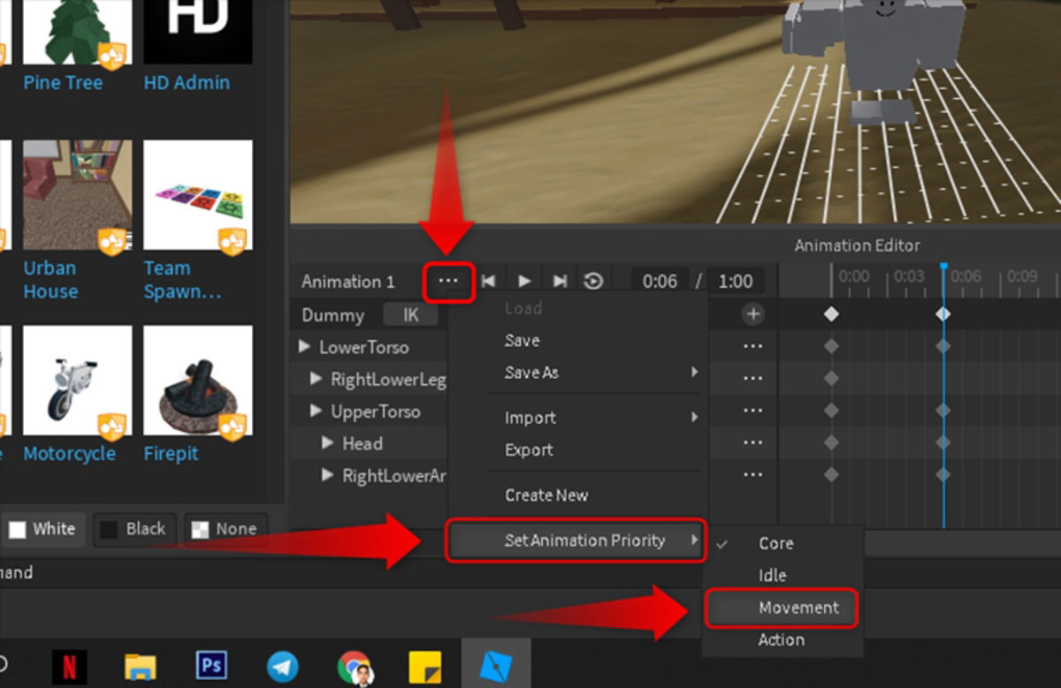
Task: Select the White background option
Action: (44, 529)
